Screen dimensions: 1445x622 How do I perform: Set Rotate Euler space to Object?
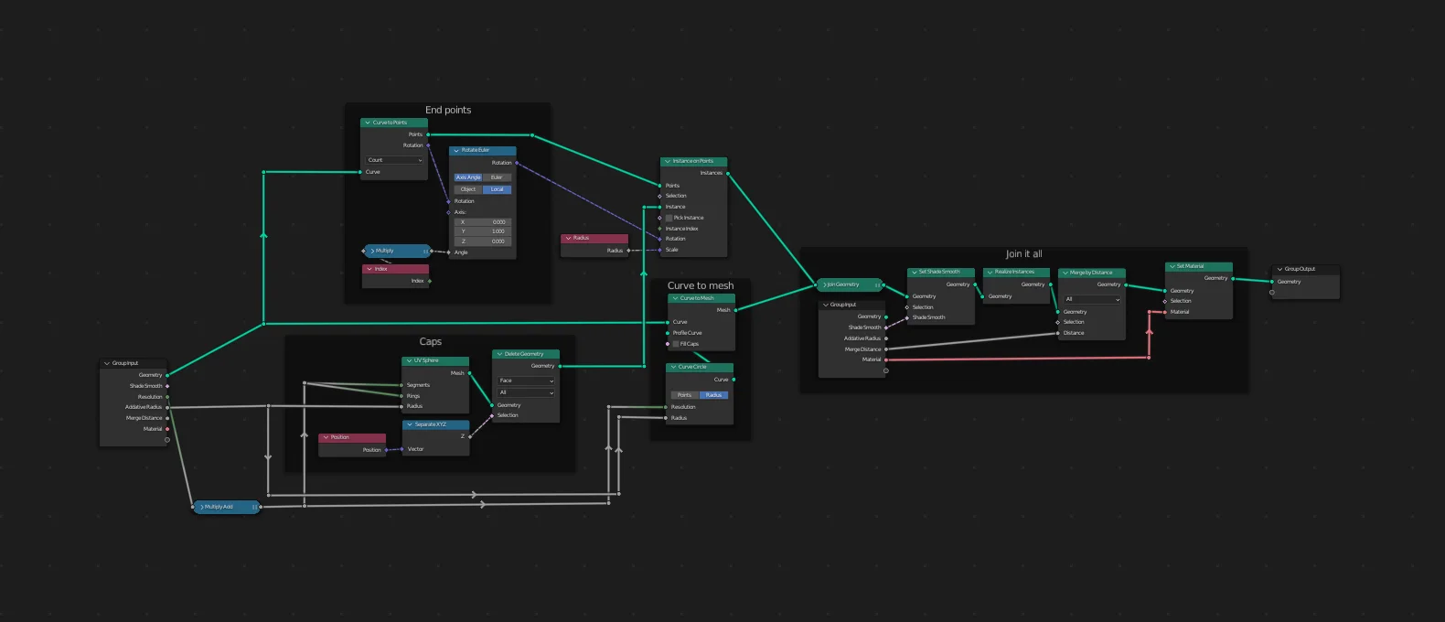(x=468, y=189)
